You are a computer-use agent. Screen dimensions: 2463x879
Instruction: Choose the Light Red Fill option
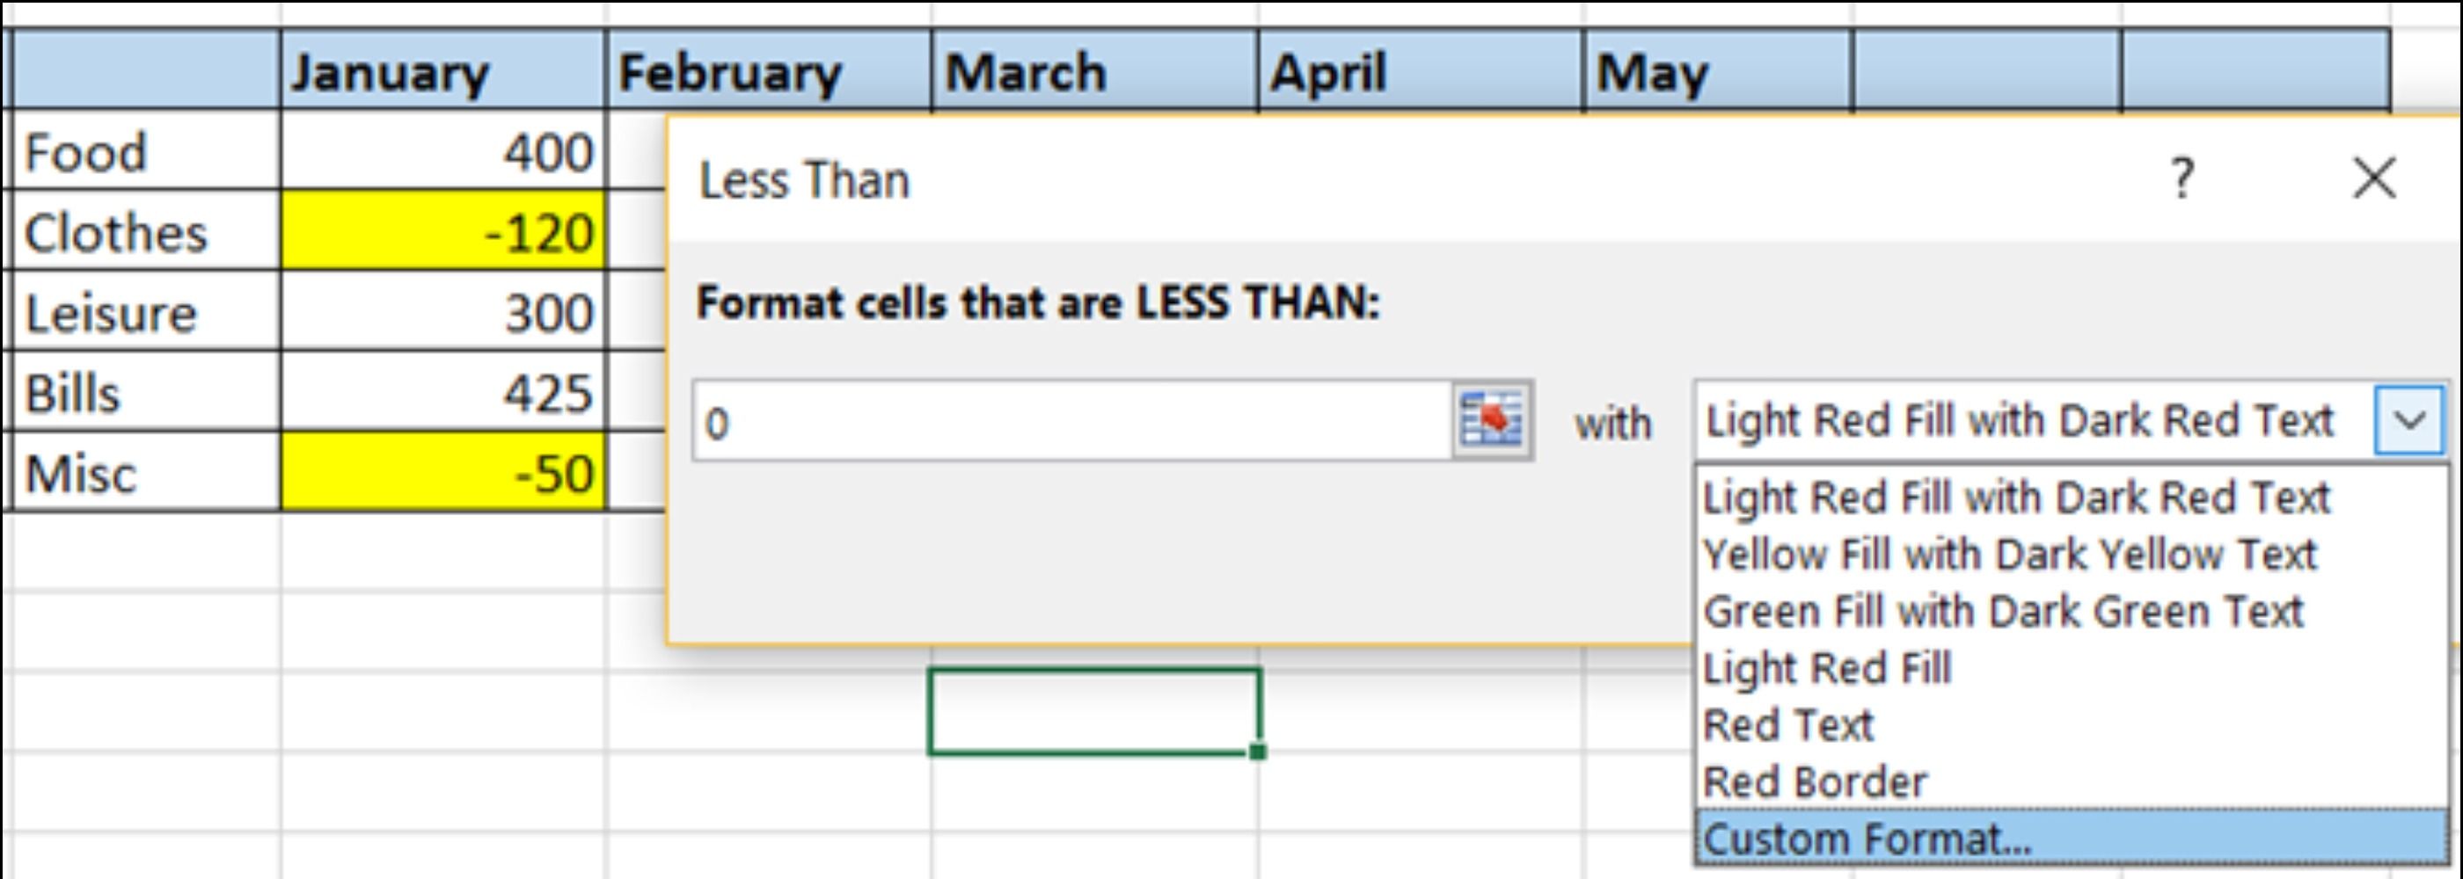pyautogui.click(x=1826, y=668)
